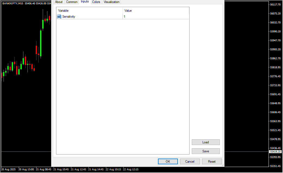Click Reset to restore default inputs

[212, 162]
